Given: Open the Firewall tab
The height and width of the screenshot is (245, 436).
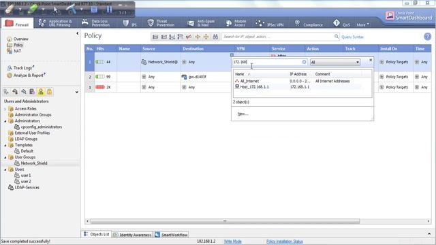Looking at the screenshot, I should (x=17, y=23).
